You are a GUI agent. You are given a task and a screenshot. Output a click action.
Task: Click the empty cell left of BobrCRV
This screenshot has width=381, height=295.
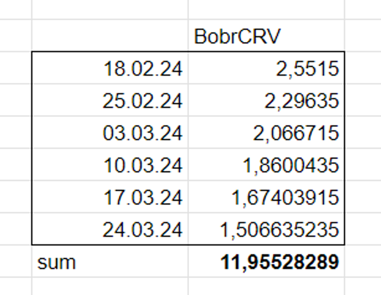click(110, 36)
